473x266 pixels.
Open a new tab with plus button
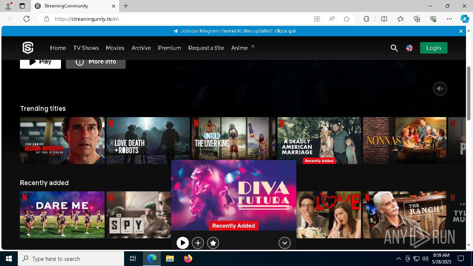click(x=126, y=6)
